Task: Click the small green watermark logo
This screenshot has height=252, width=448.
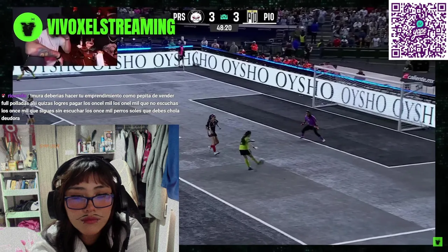Action: pos(437,242)
